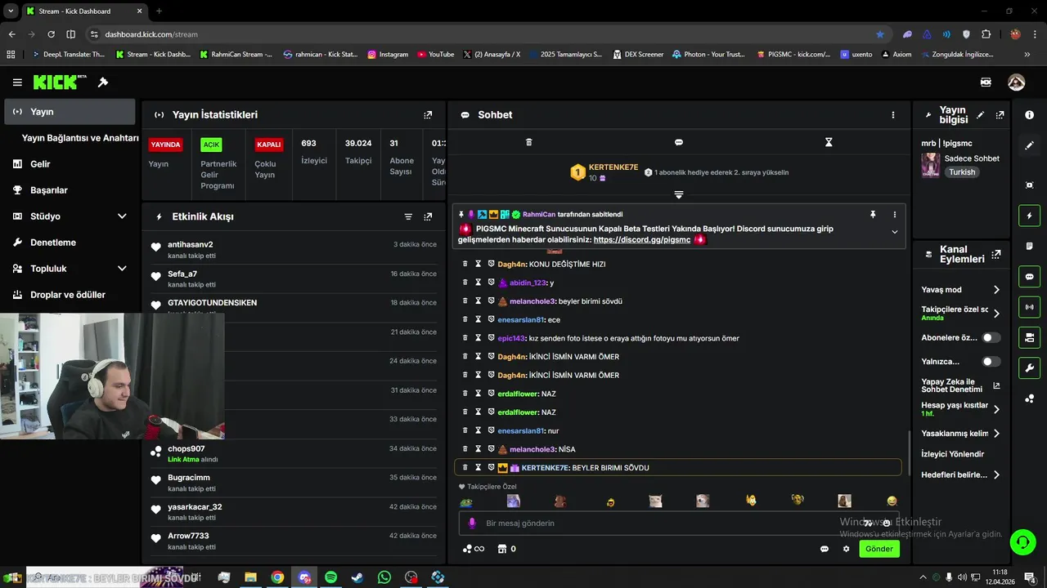
Task: Send the message with the Gönder button
Action: coord(879,549)
